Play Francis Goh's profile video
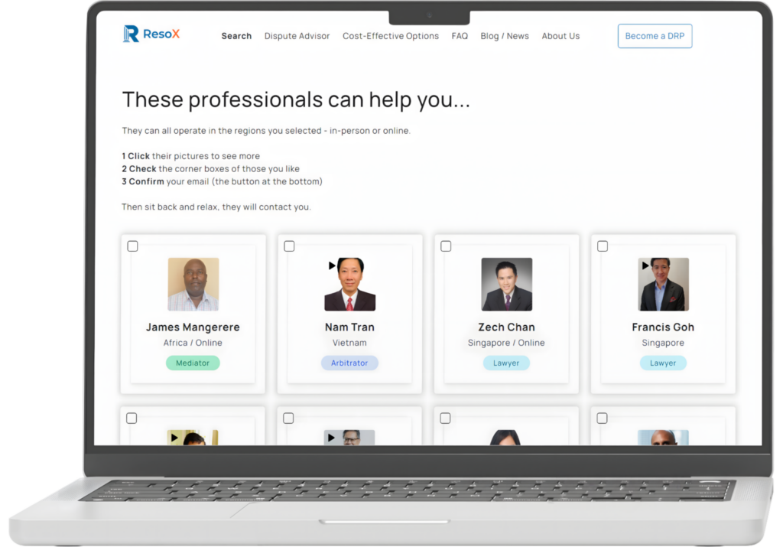This screenshot has height=547, width=783. (646, 265)
